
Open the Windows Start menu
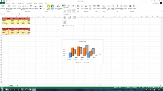click(x=2, y=90)
